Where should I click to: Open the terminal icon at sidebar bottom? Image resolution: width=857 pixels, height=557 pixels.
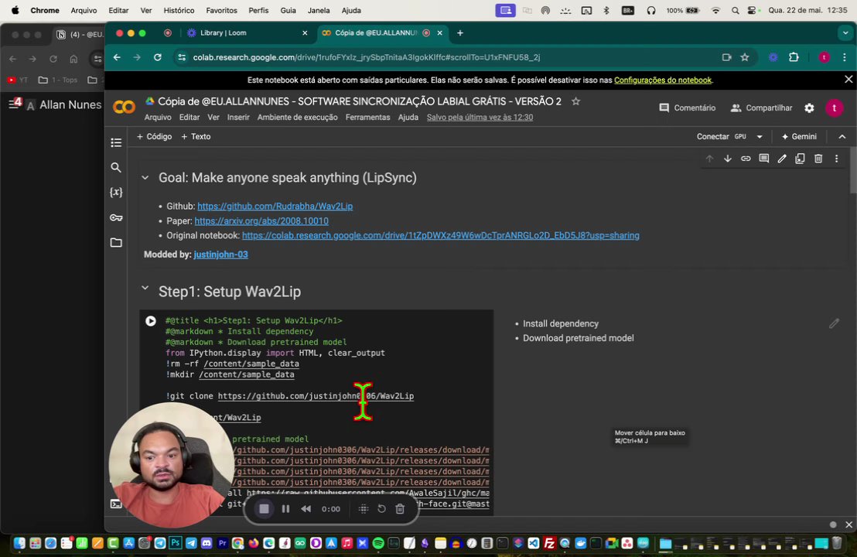pyautogui.click(x=116, y=504)
